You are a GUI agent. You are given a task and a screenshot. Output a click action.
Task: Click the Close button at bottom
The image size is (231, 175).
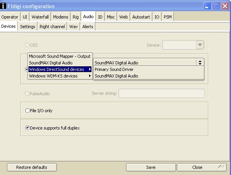click(197, 167)
